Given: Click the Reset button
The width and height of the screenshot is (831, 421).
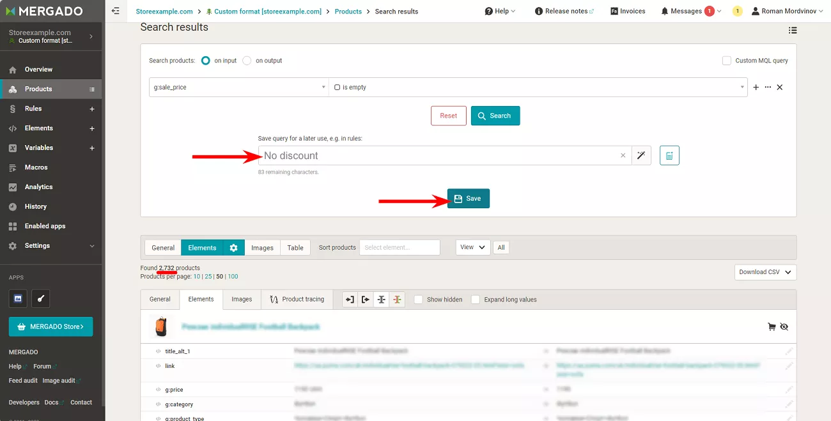Looking at the screenshot, I should 449,116.
